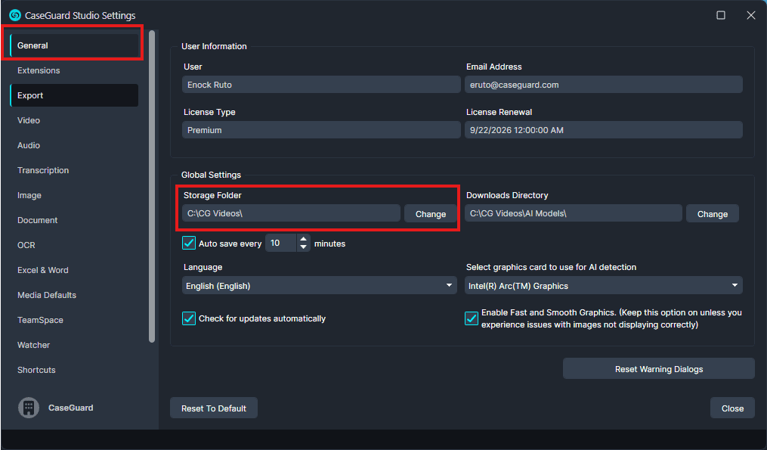The image size is (767, 450).
Task: Click the CaseGuard logo in title bar
Action: tap(14, 15)
